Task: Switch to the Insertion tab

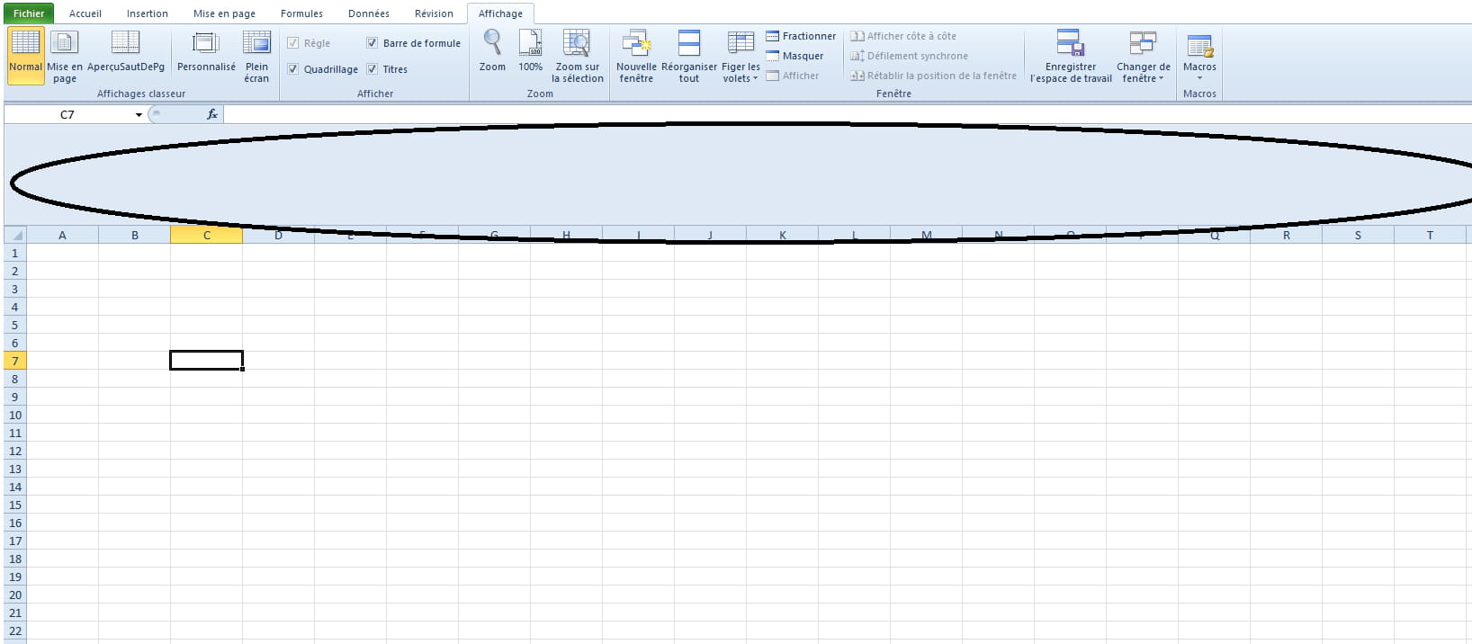Action: tap(148, 13)
